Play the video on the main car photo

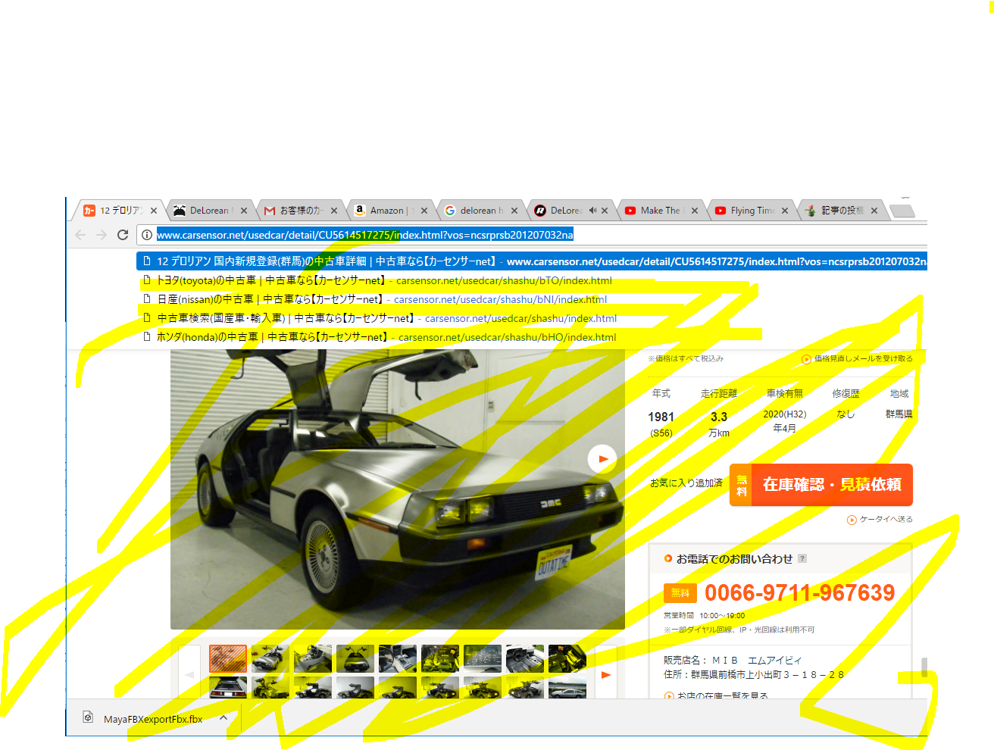pos(602,459)
